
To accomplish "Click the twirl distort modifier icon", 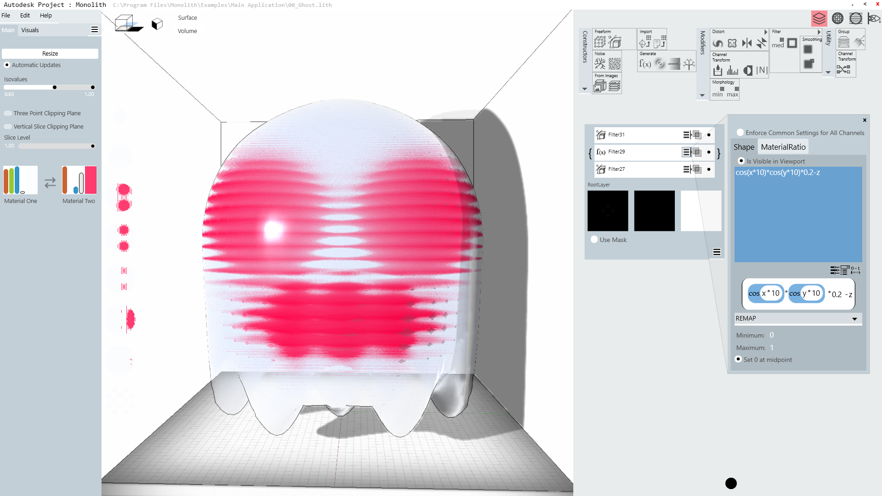I will [718, 44].
